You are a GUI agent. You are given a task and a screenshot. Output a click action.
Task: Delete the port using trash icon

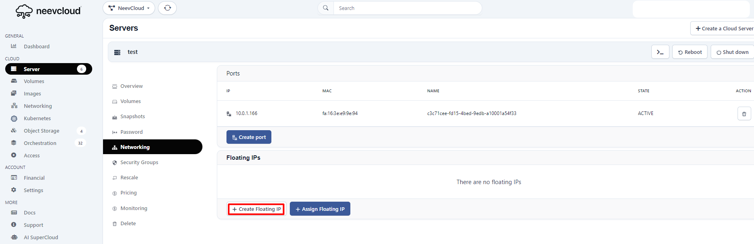(x=744, y=114)
